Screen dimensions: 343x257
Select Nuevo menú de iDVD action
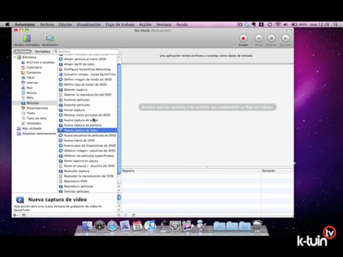coord(79,141)
